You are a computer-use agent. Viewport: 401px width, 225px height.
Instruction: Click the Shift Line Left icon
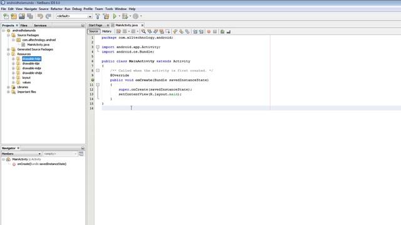[195, 31]
